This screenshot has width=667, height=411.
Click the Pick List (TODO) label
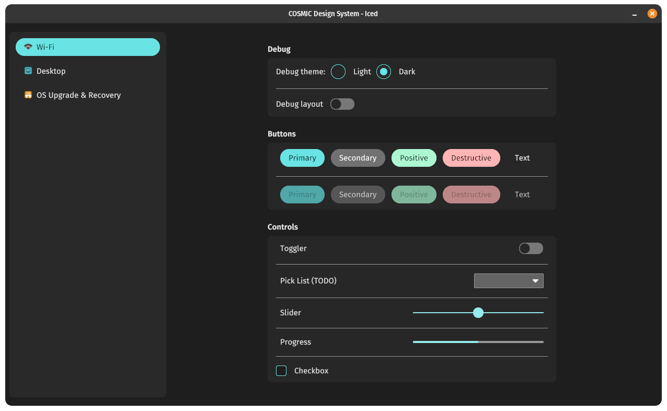tap(308, 281)
